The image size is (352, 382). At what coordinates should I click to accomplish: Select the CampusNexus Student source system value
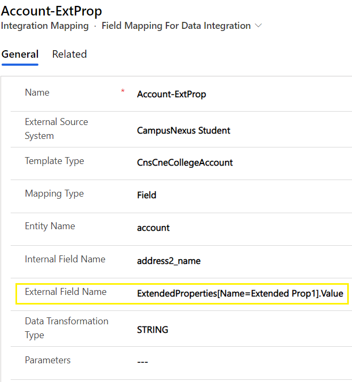183,130
